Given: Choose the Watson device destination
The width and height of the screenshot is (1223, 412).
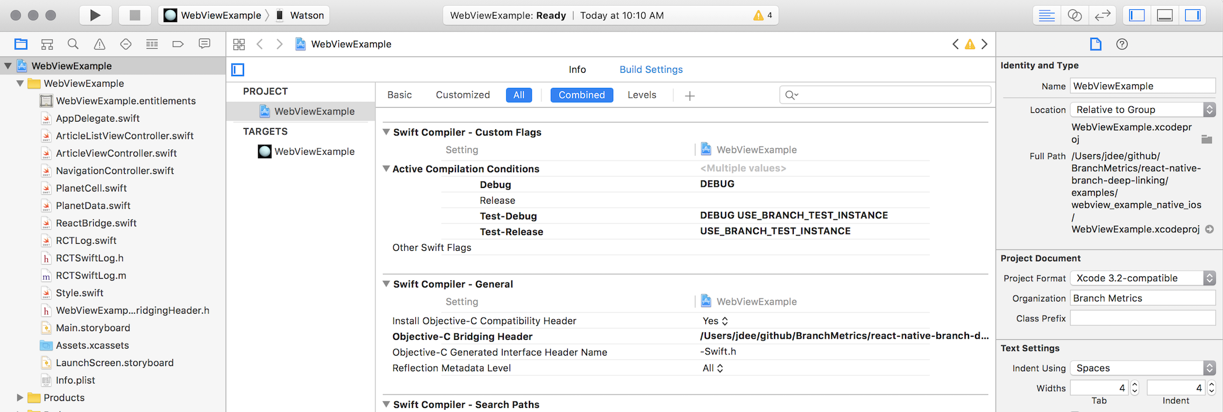Looking at the screenshot, I should coord(301,15).
